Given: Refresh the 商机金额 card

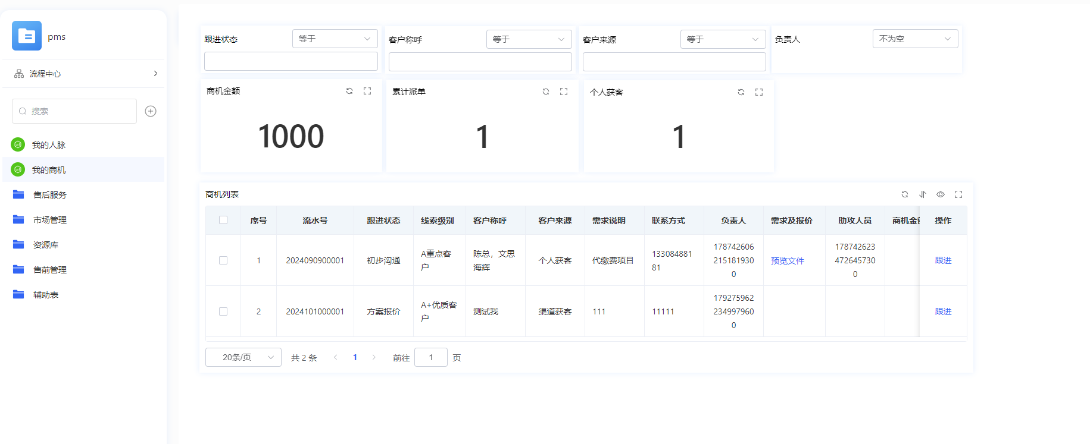Looking at the screenshot, I should coord(349,91).
